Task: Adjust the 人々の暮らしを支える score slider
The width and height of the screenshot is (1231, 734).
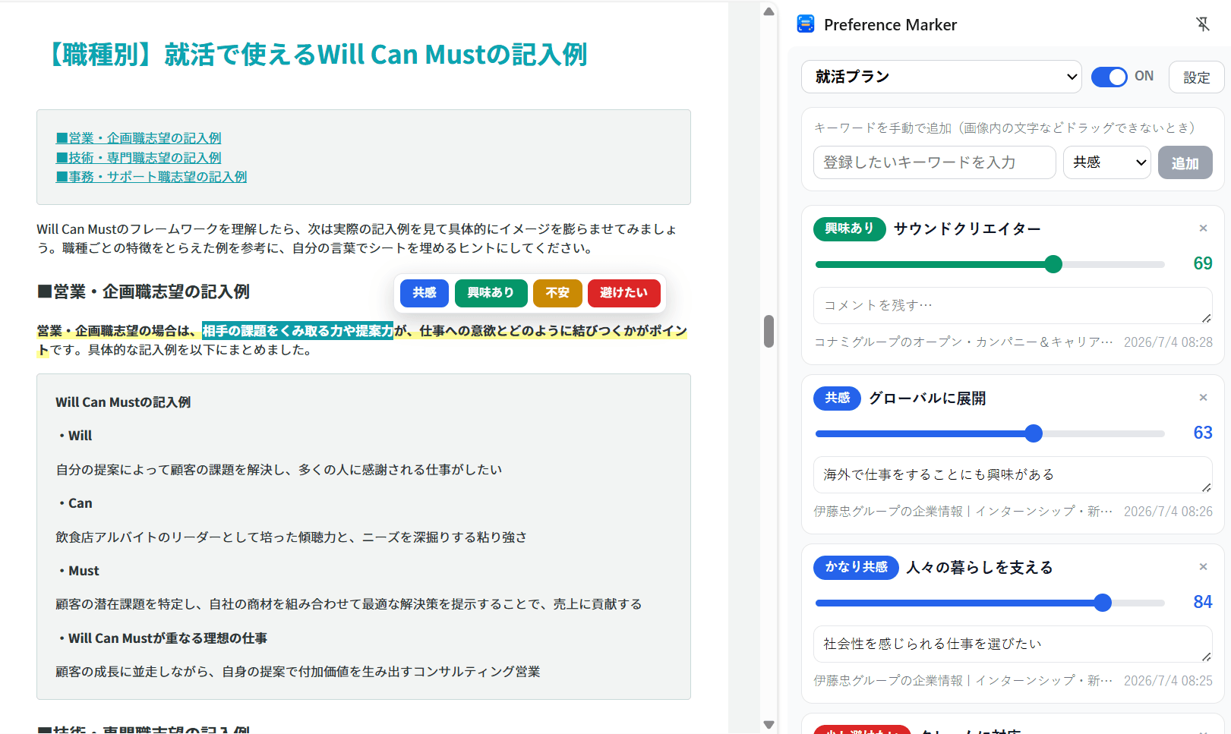Action: pos(990,603)
